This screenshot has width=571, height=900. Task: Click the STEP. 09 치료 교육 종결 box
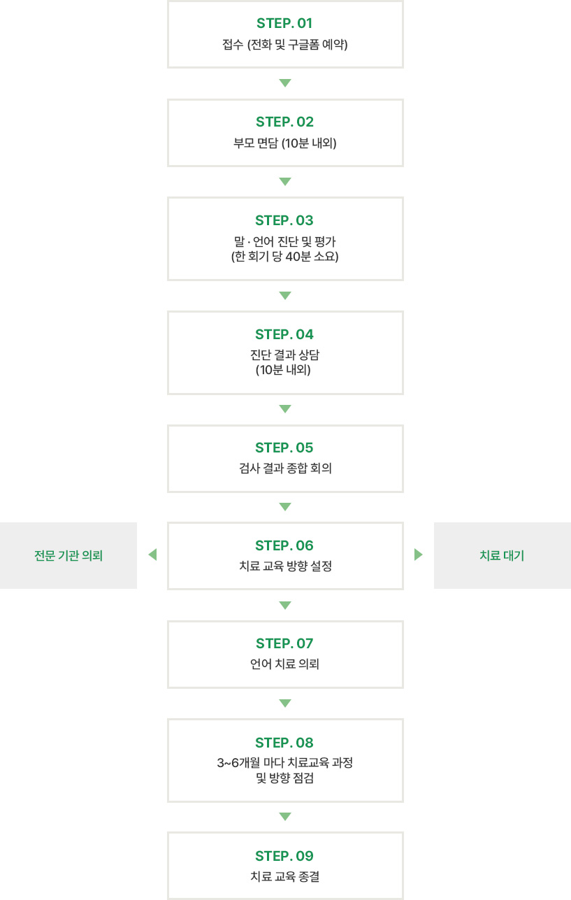pyautogui.click(x=285, y=866)
